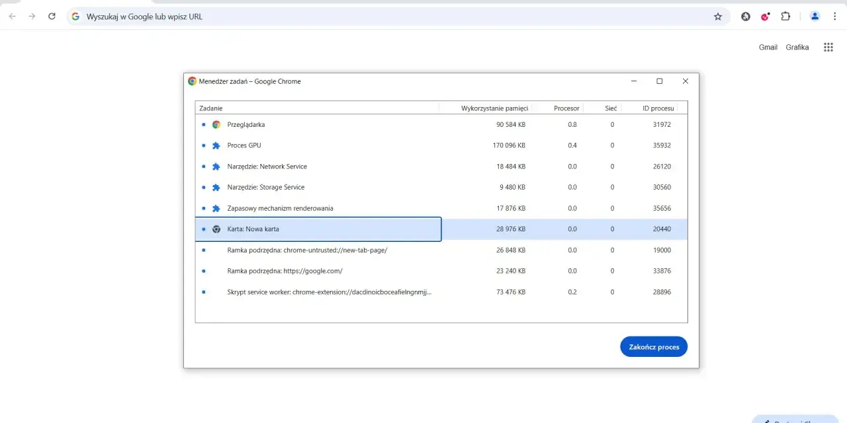
Task: Select the Karta: Nowa karta row
Action: click(441, 229)
